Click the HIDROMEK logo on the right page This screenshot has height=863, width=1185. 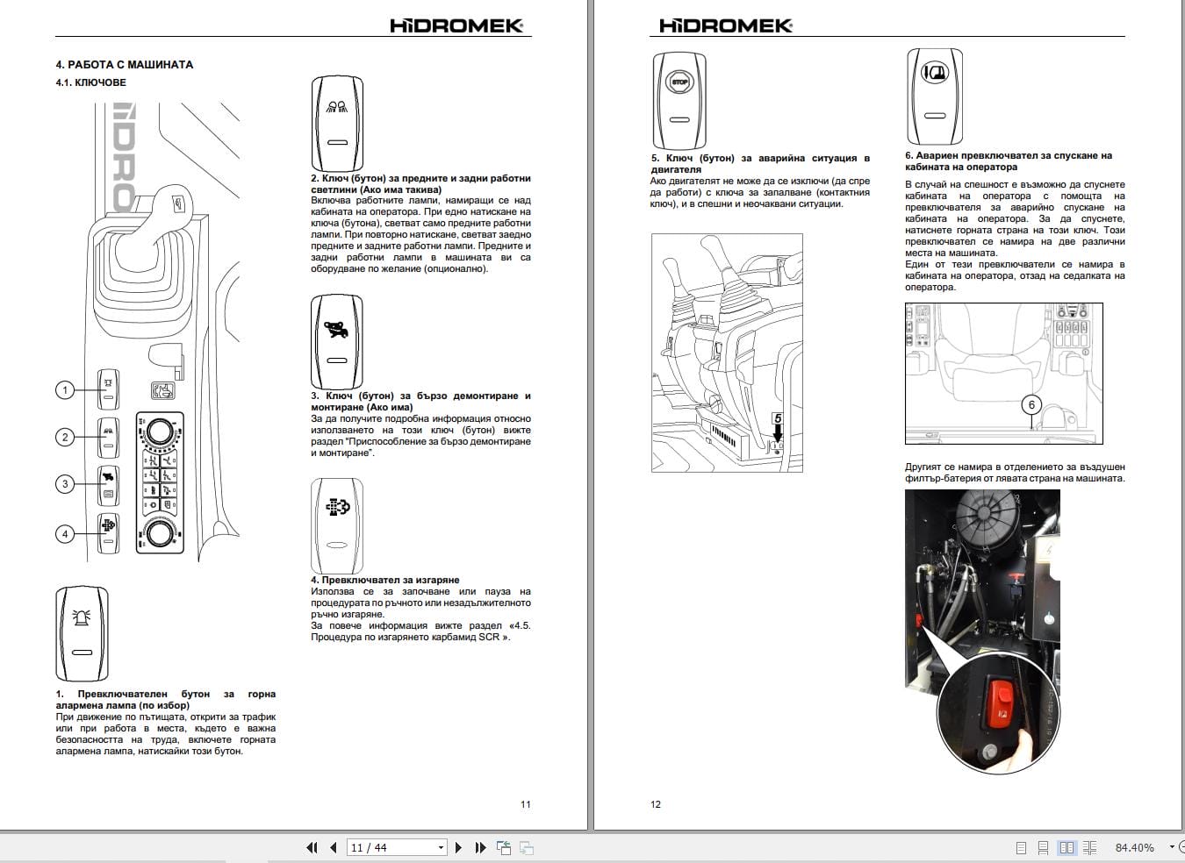[x=726, y=25]
